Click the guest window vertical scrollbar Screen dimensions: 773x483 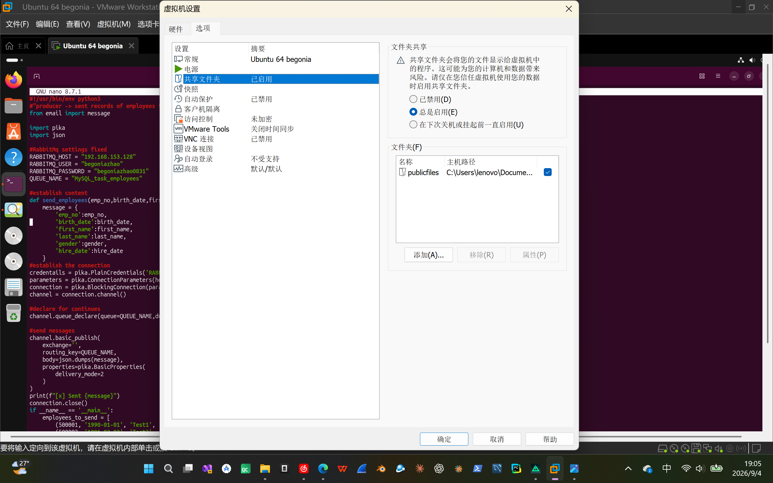(x=768, y=203)
